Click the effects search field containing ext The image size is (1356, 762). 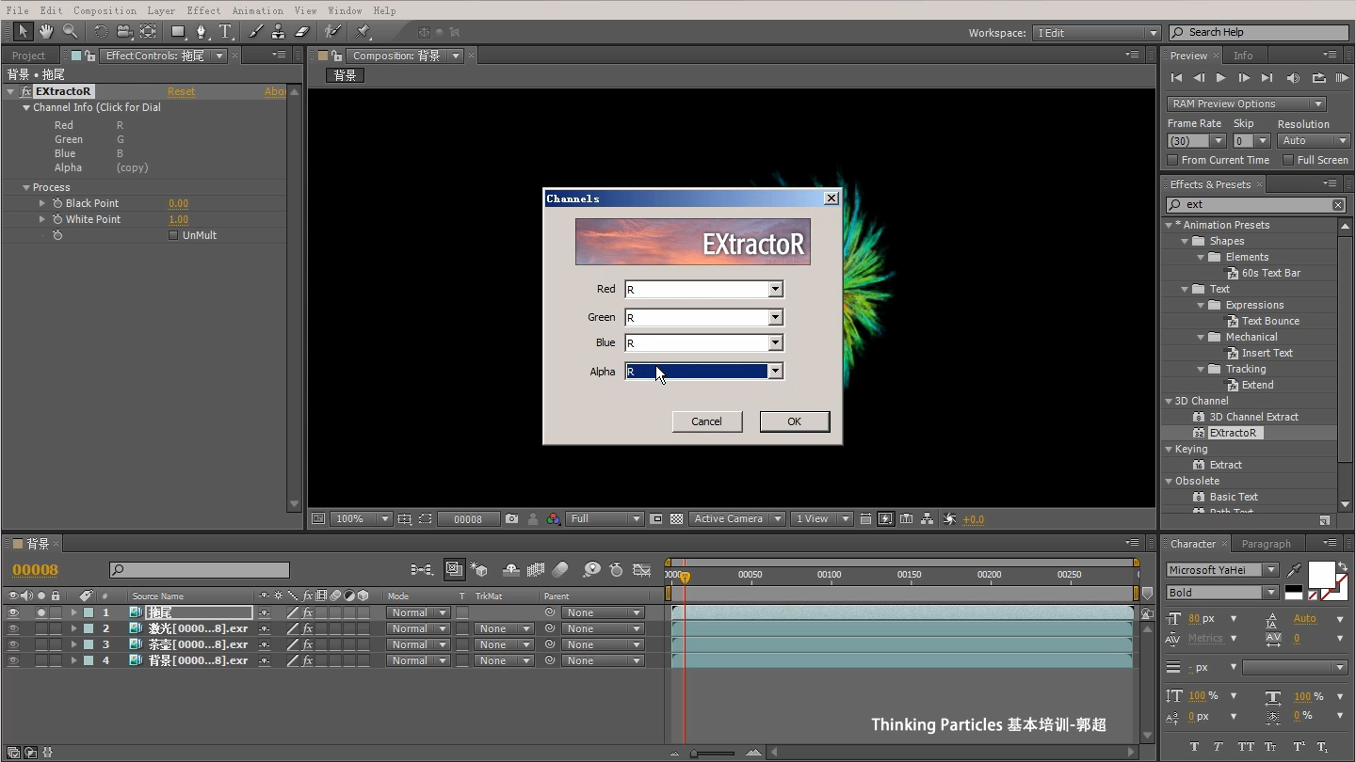point(1256,204)
